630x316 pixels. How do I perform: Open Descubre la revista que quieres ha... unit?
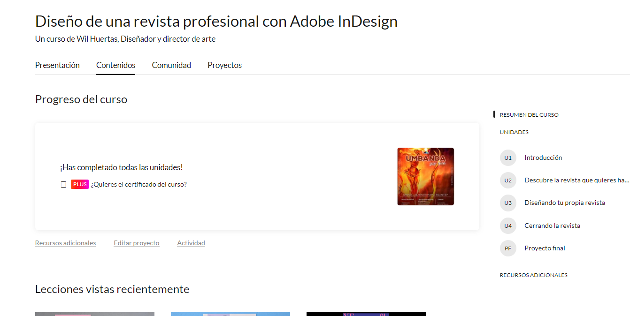pos(577,181)
